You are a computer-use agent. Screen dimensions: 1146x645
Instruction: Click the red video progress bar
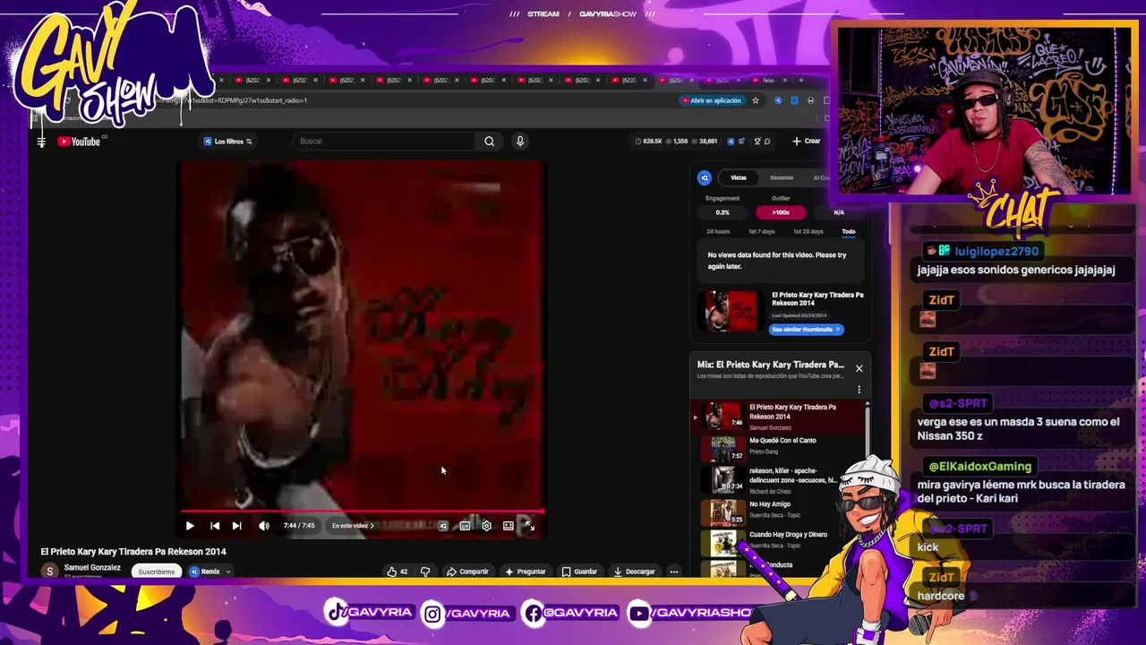click(x=362, y=512)
